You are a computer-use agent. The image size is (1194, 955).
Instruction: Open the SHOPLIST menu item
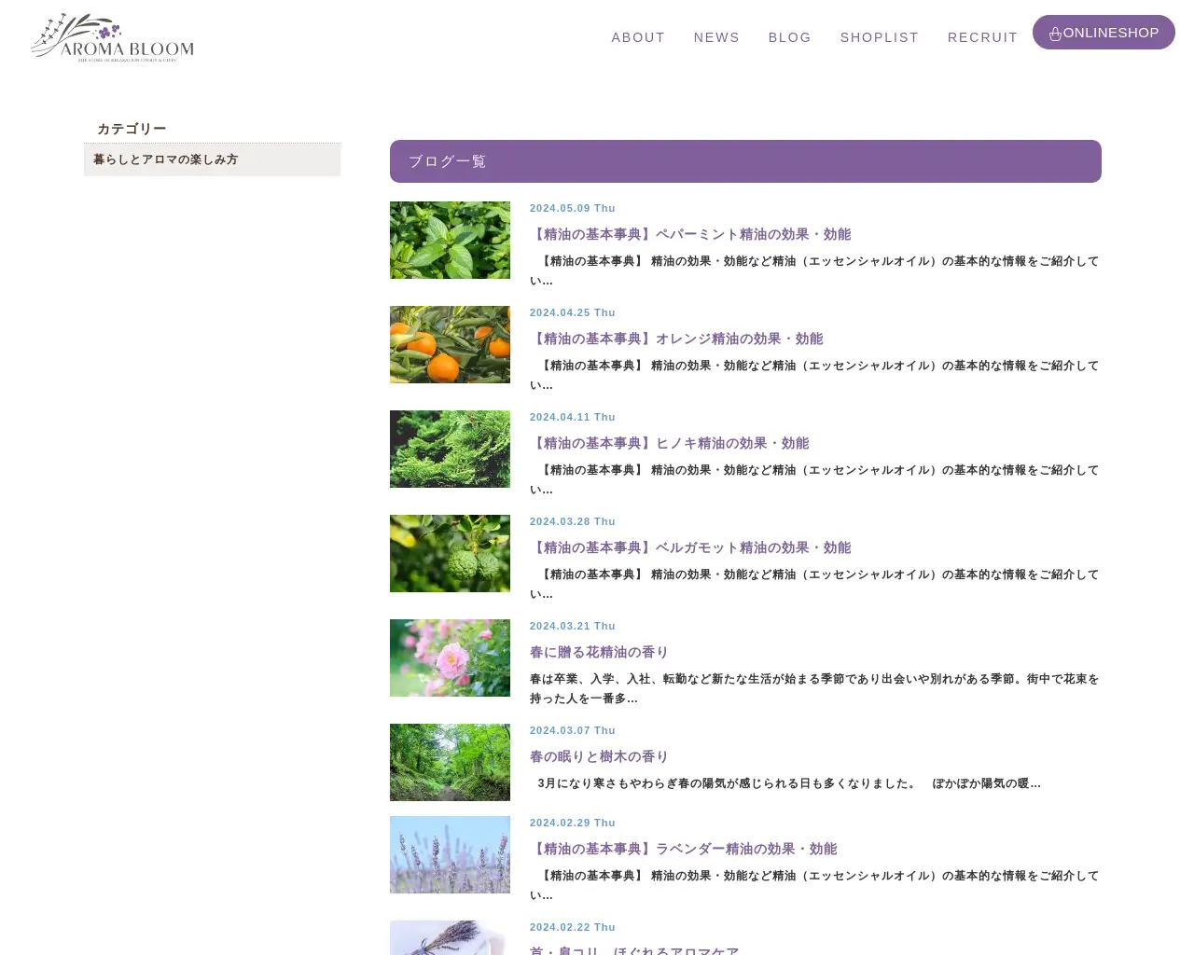click(x=879, y=37)
